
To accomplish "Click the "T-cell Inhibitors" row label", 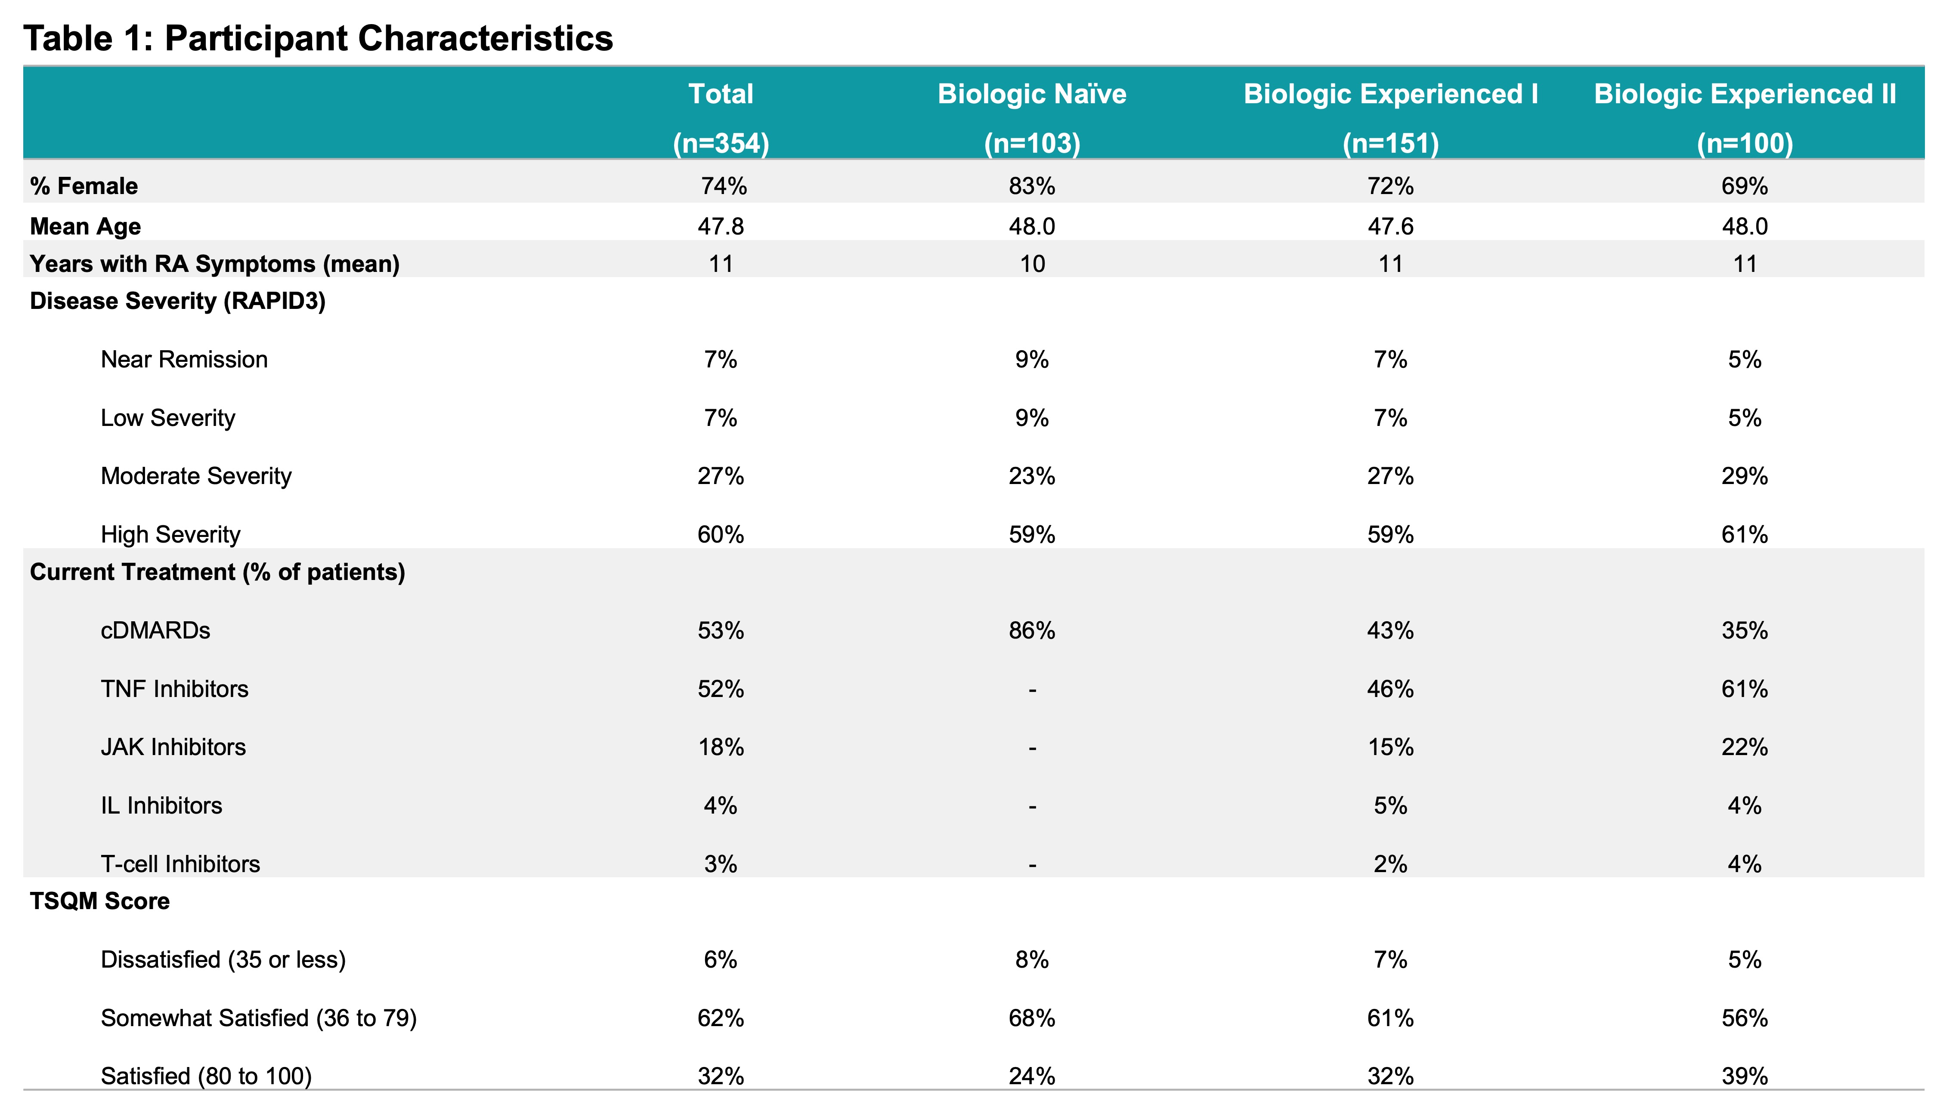I will tap(180, 864).
